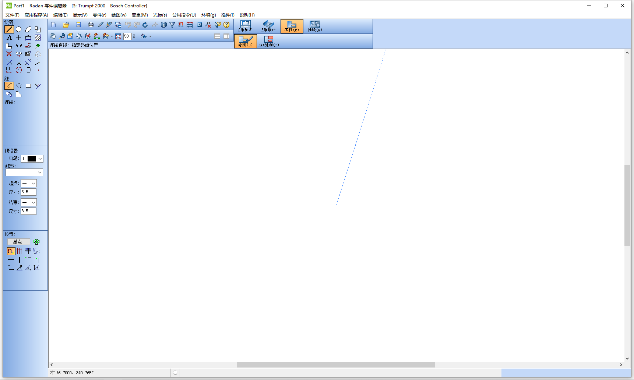Save the current part
634x380 pixels.
(x=78, y=25)
